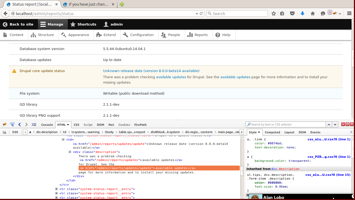Viewport: 355px width, 200px height.
Task: Click 'Unknown release date (version 8.0.0-beta14 available)' link
Action: pos(151,71)
